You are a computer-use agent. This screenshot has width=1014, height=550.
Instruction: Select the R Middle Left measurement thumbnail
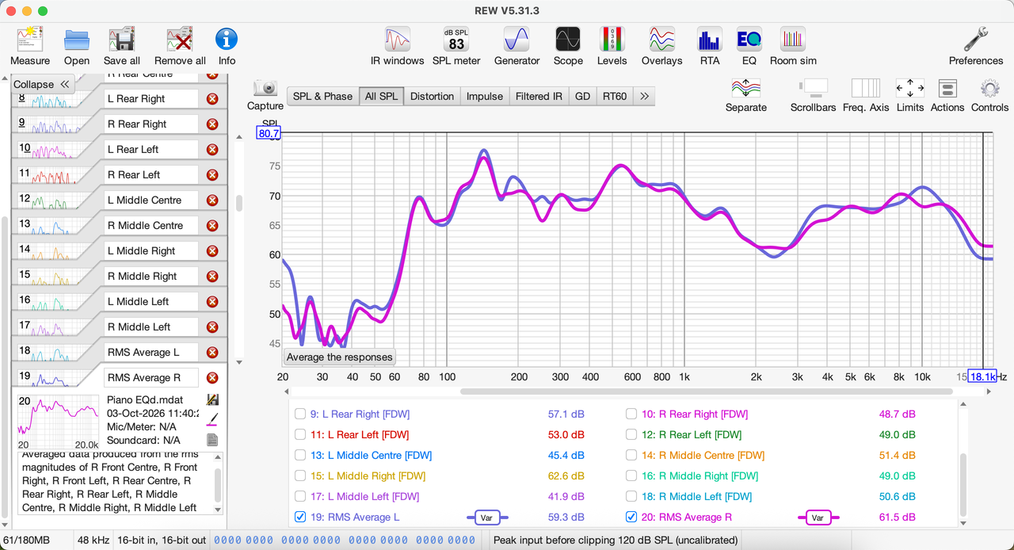[x=48, y=327]
